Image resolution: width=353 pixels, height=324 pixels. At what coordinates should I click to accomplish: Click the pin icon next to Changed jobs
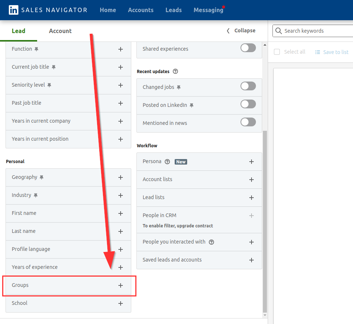[x=179, y=87]
